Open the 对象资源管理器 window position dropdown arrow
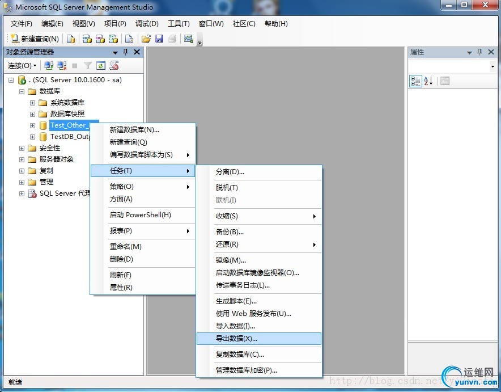This screenshot has width=501, height=392. tap(116, 52)
